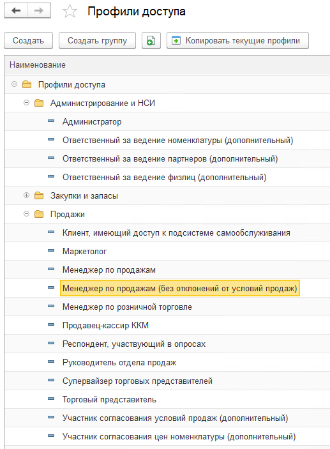Image resolution: width=330 pixels, height=449 pixels.
Task: Select Респондент, участвующий в опросах profile
Action: (167, 344)
